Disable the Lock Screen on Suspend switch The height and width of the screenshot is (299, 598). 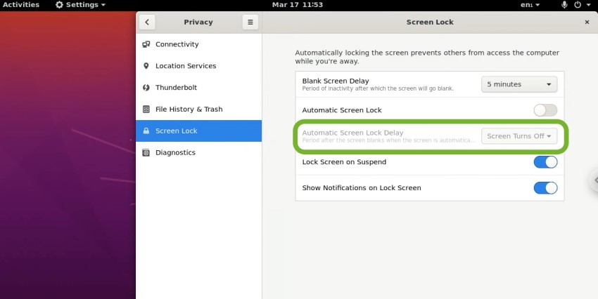point(545,162)
